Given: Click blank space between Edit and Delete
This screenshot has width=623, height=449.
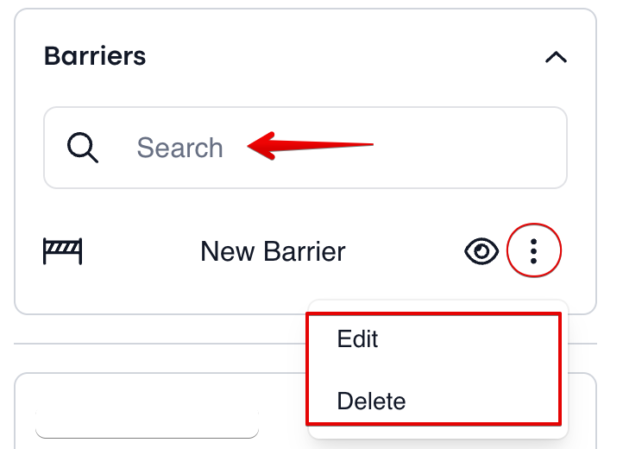Looking at the screenshot, I should point(433,370).
